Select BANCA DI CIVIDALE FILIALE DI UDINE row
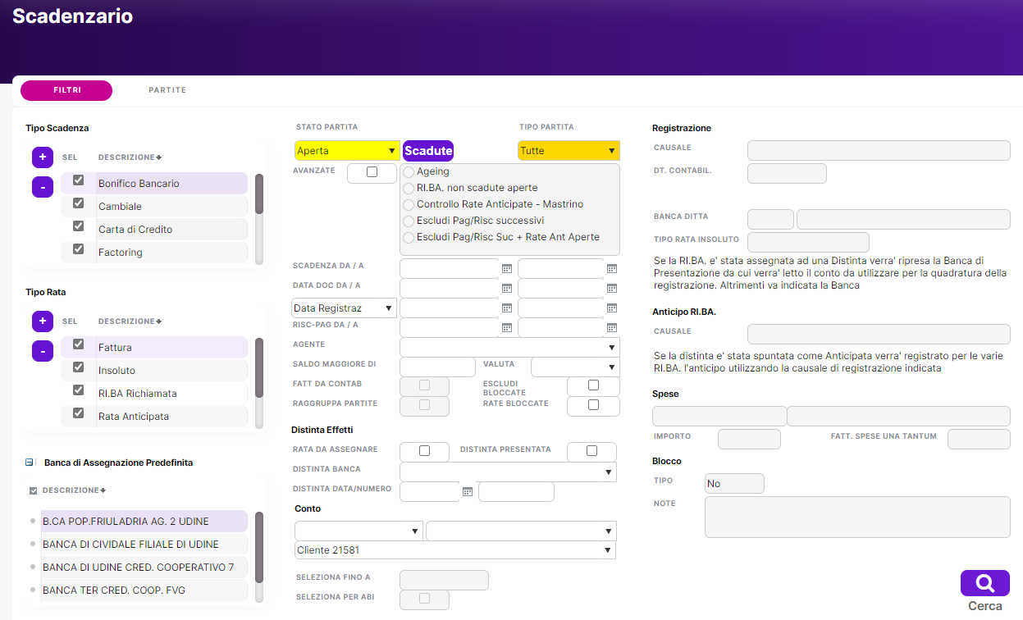Image resolution: width=1023 pixels, height=620 pixels. point(144,545)
